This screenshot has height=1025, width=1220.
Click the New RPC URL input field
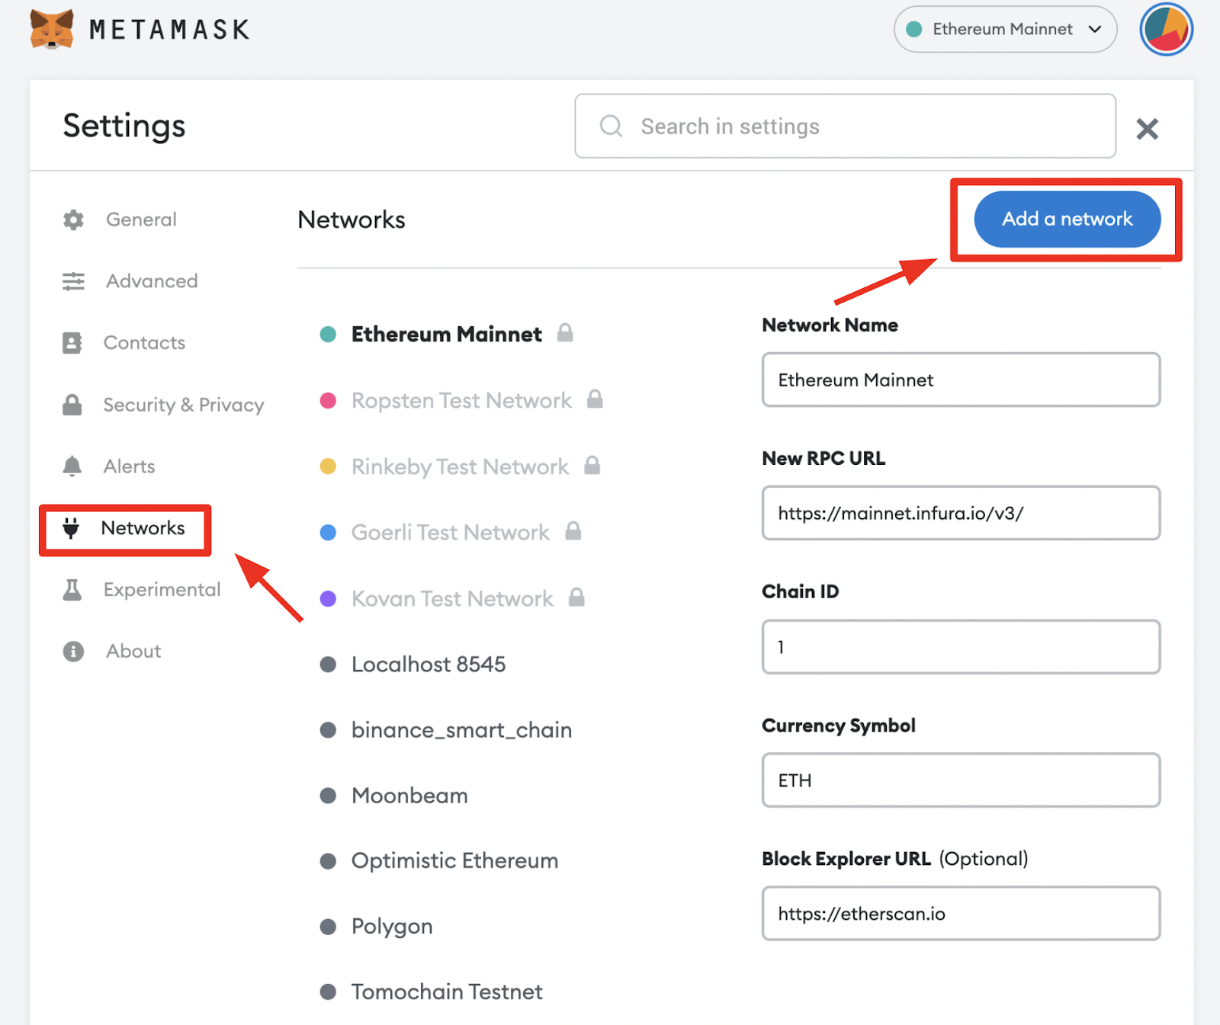[x=961, y=513]
